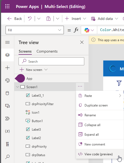Click the Insert plus icon in sidebar
124x163 pixels.
[7, 68]
